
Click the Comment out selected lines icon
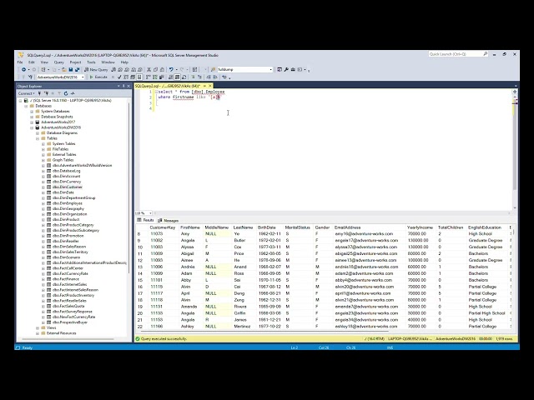(193, 77)
